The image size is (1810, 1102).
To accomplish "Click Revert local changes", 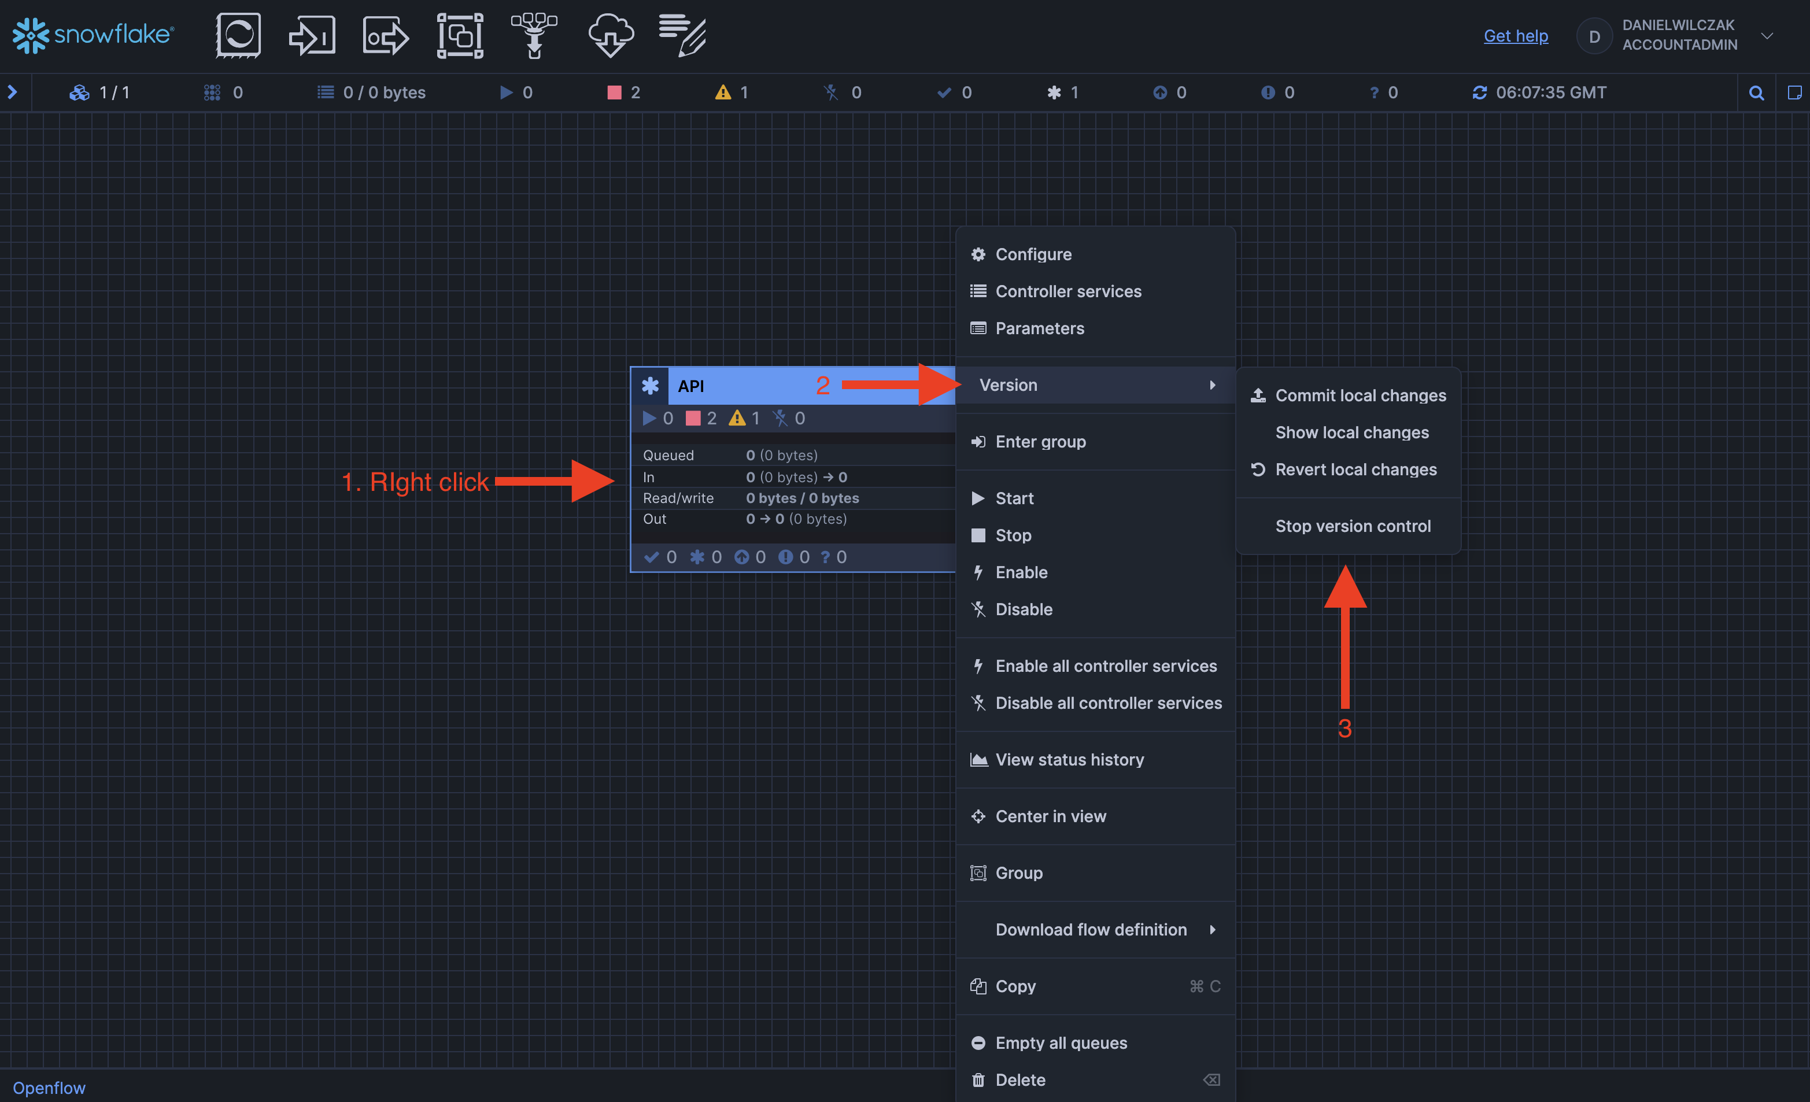I will click(1355, 469).
